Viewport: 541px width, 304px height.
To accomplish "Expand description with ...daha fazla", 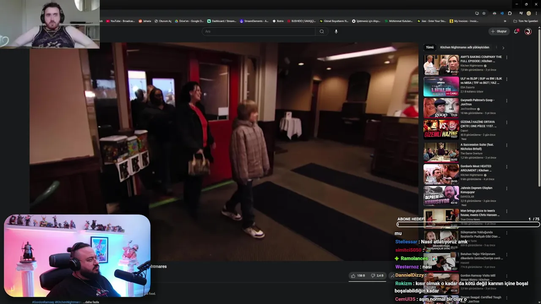I will tap(91, 302).
